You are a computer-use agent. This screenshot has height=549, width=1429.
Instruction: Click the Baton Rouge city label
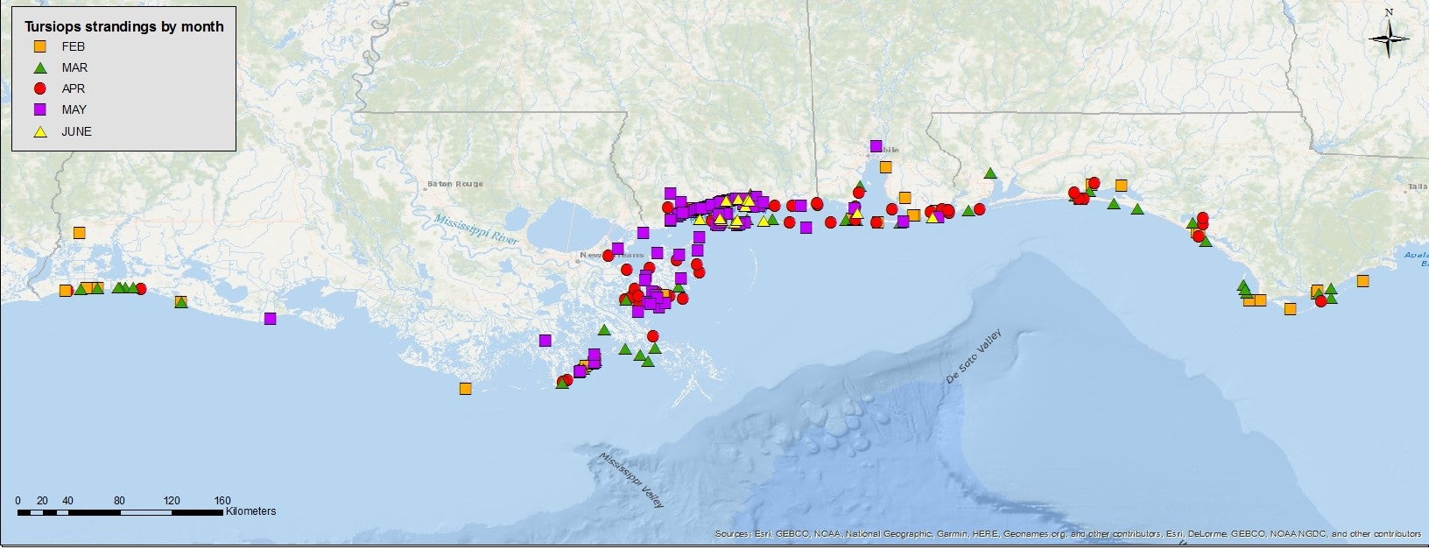(454, 184)
